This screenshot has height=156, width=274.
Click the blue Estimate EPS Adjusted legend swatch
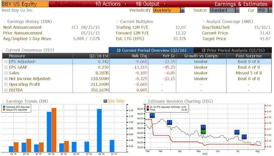4,107
